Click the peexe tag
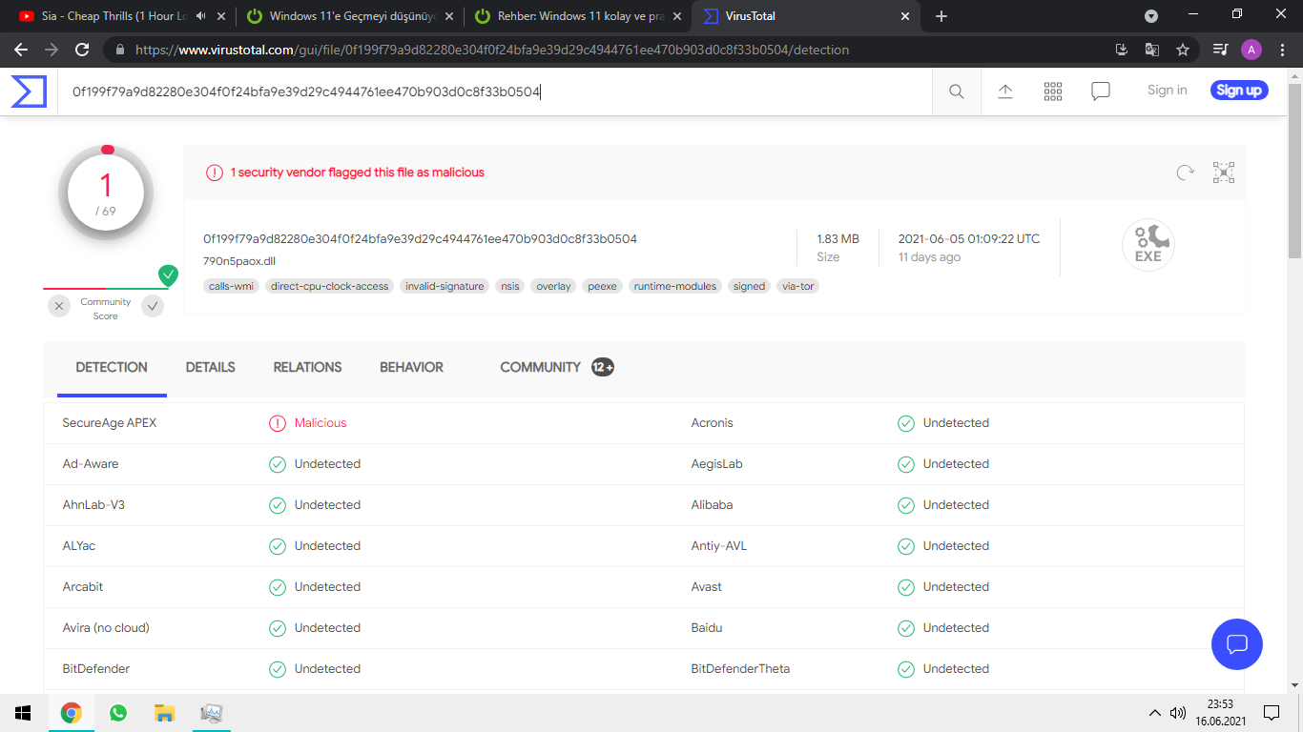Image resolution: width=1303 pixels, height=732 pixels. coord(603,286)
